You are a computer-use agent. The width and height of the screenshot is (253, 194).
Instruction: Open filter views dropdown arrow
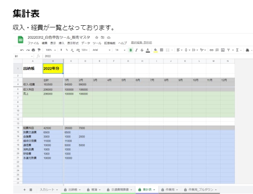233,50
